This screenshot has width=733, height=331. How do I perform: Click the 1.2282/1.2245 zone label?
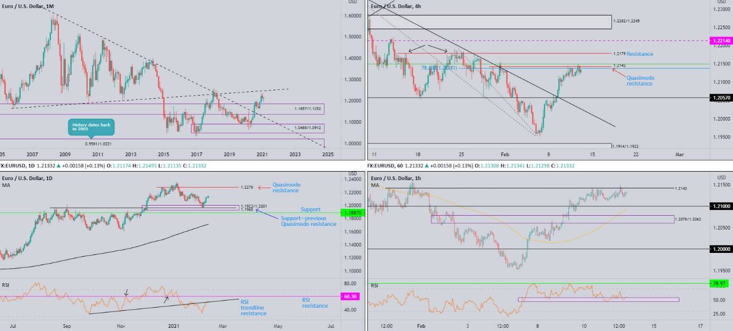click(x=626, y=21)
